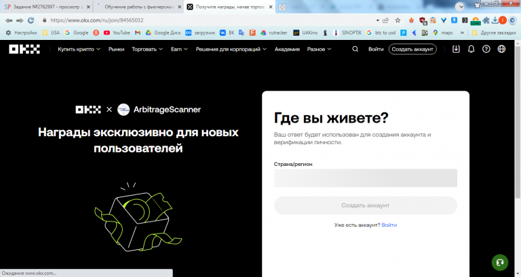521x277 pixels.
Task: Go back with the browser back arrow
Action: [9, 20]
